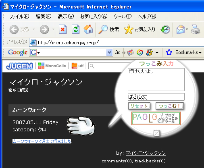204x168 pixels.
Task: Click the ムーンウォーク post heading
Action: tap(29, 110)
